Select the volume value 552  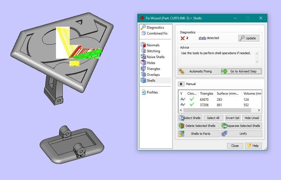pos(246,105)
